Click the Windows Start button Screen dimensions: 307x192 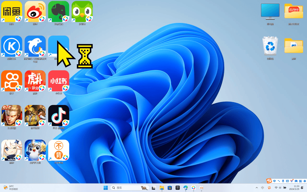[105, 188]
